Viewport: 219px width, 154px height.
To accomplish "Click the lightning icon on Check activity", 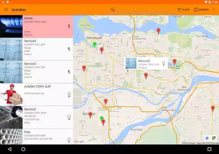I will point(69,27).
